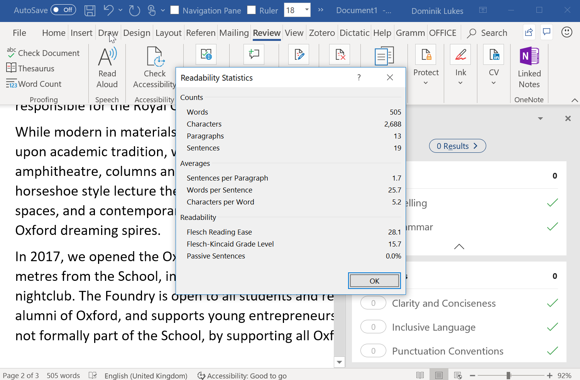Click the Share icon near the ribbon tabs
580x380 pixels.
point(529,32)
